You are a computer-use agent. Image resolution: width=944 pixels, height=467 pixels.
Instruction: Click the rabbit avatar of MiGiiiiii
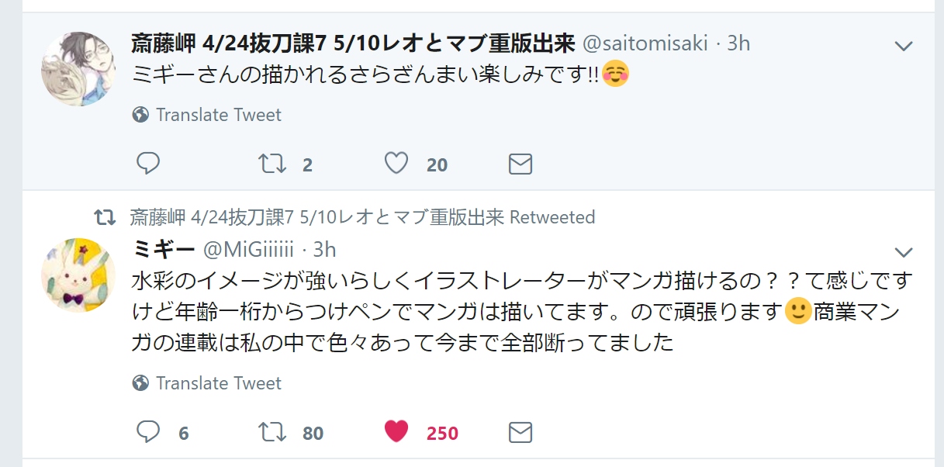[78, 275]
